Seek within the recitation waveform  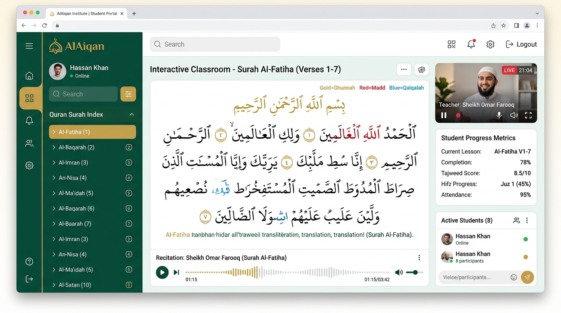(x=287, y=272)
